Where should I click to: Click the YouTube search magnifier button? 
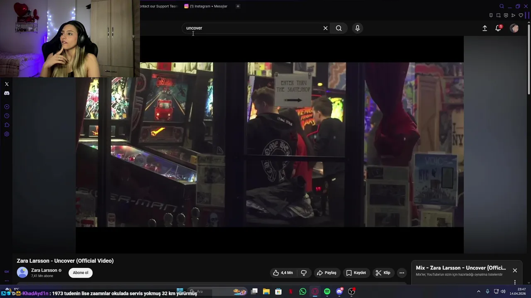point(339,28)
